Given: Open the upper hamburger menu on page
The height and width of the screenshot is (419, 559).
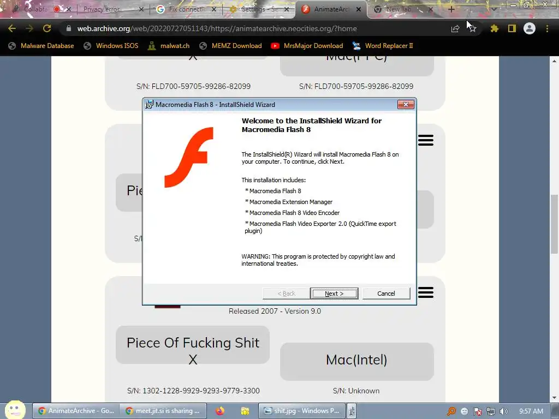Looking at the screenshot, I should coord(426,140).
